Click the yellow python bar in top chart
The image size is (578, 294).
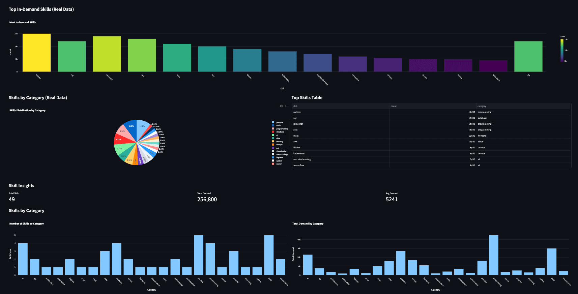pyautogui.click(x=36, y=53)
